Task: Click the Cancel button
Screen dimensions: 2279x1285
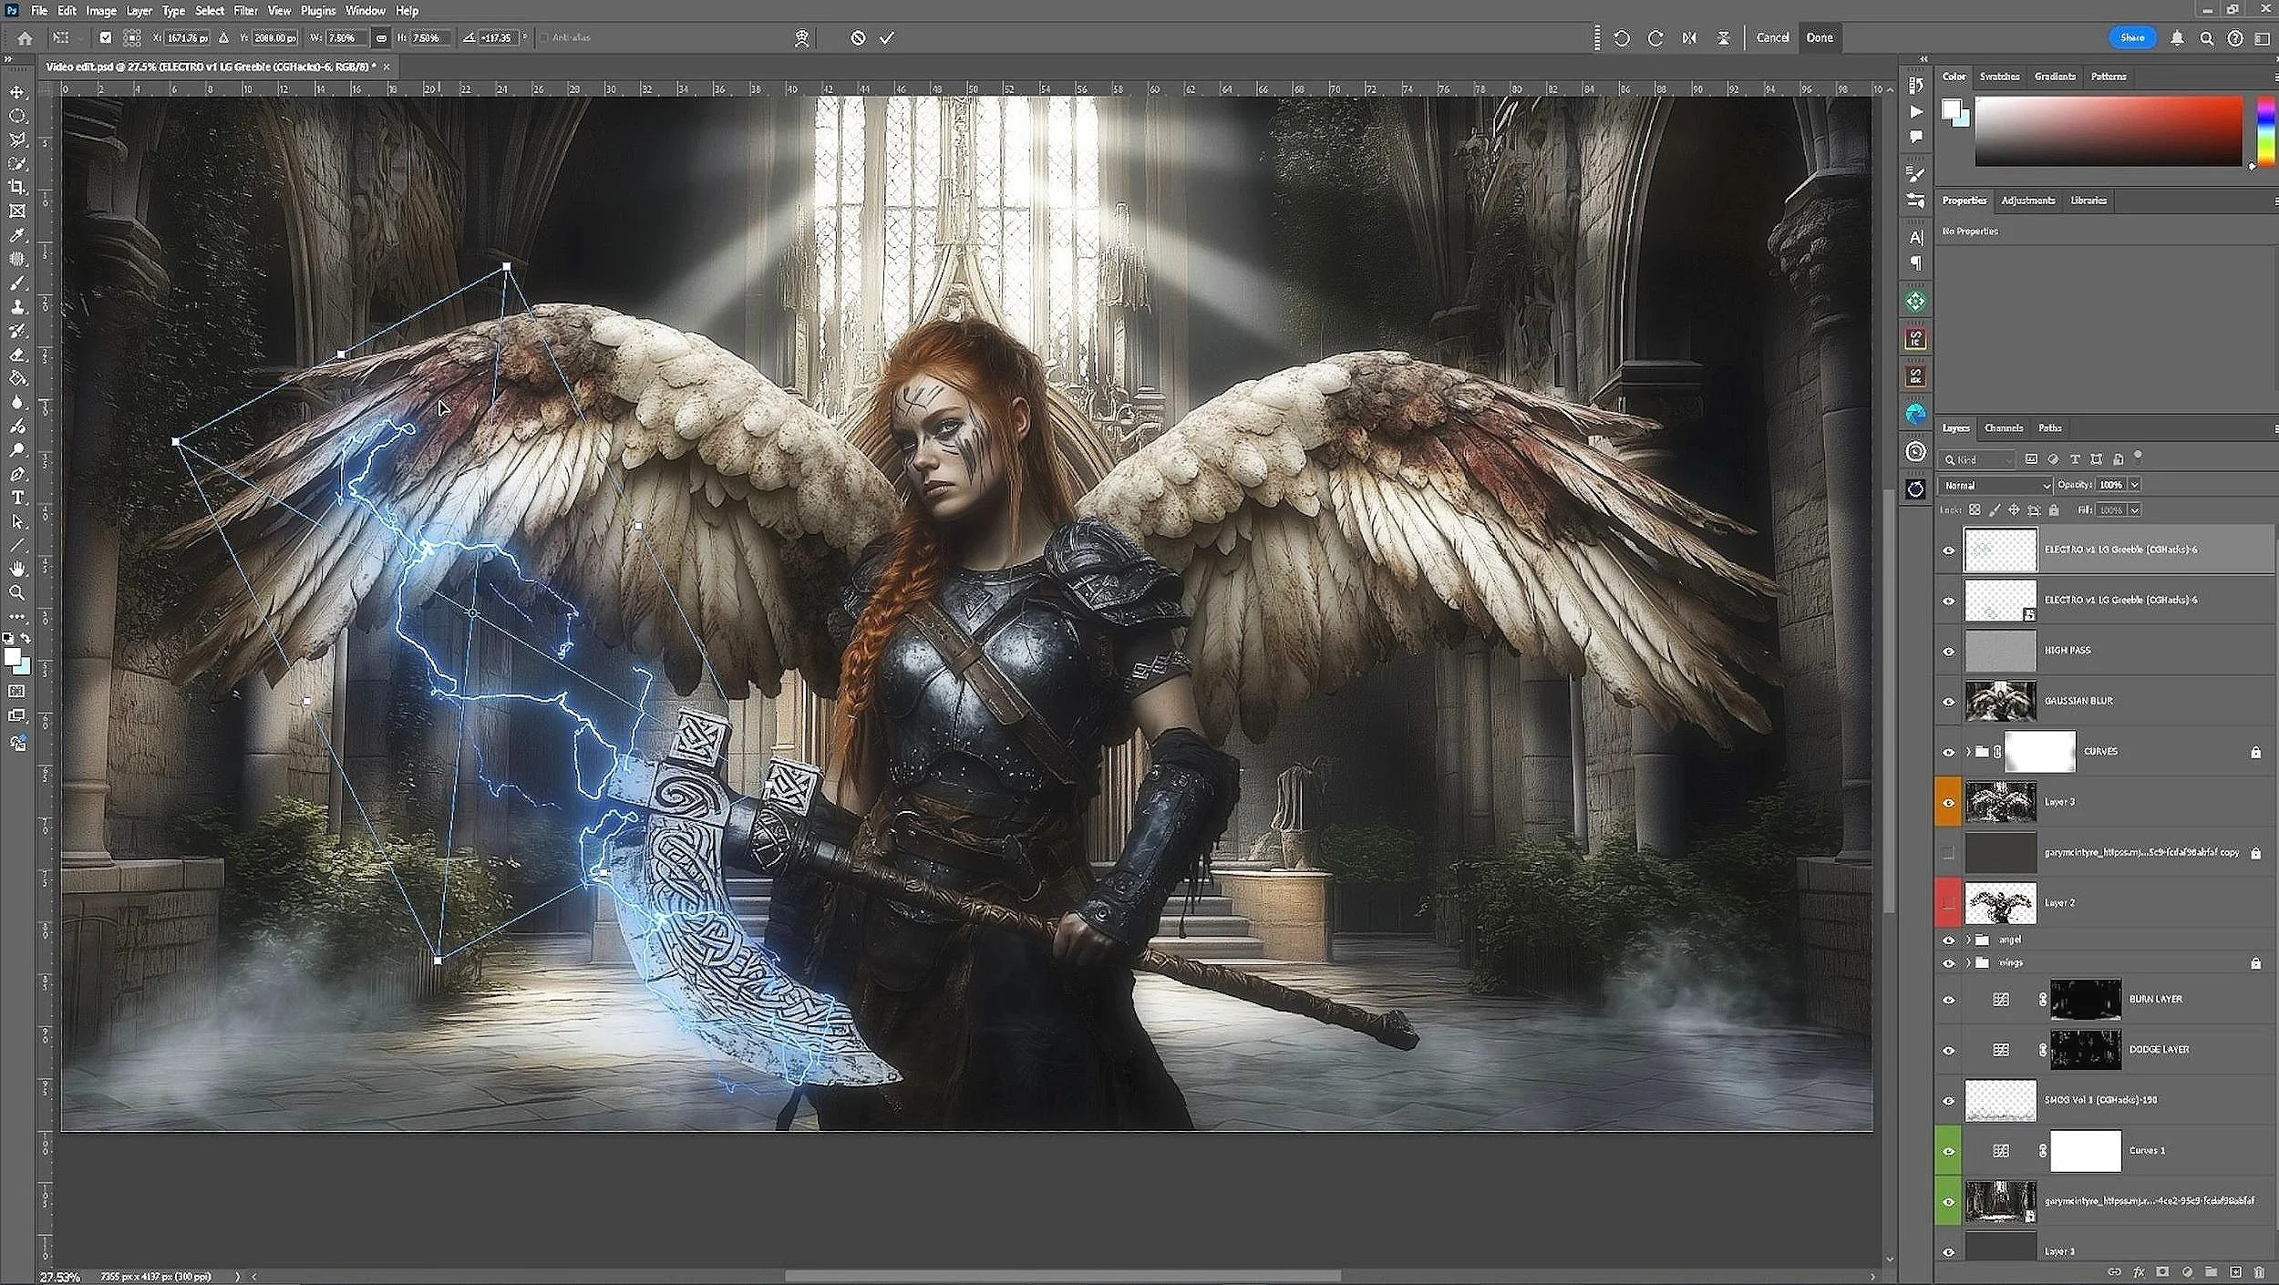Action: click(x=1772, y=37)
